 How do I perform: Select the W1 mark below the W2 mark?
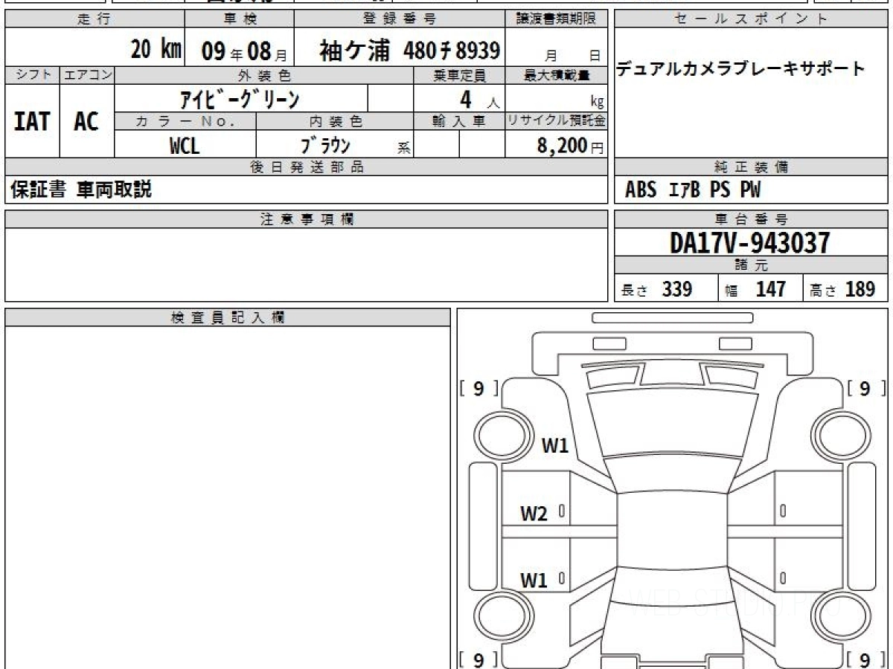coord(534,581)
